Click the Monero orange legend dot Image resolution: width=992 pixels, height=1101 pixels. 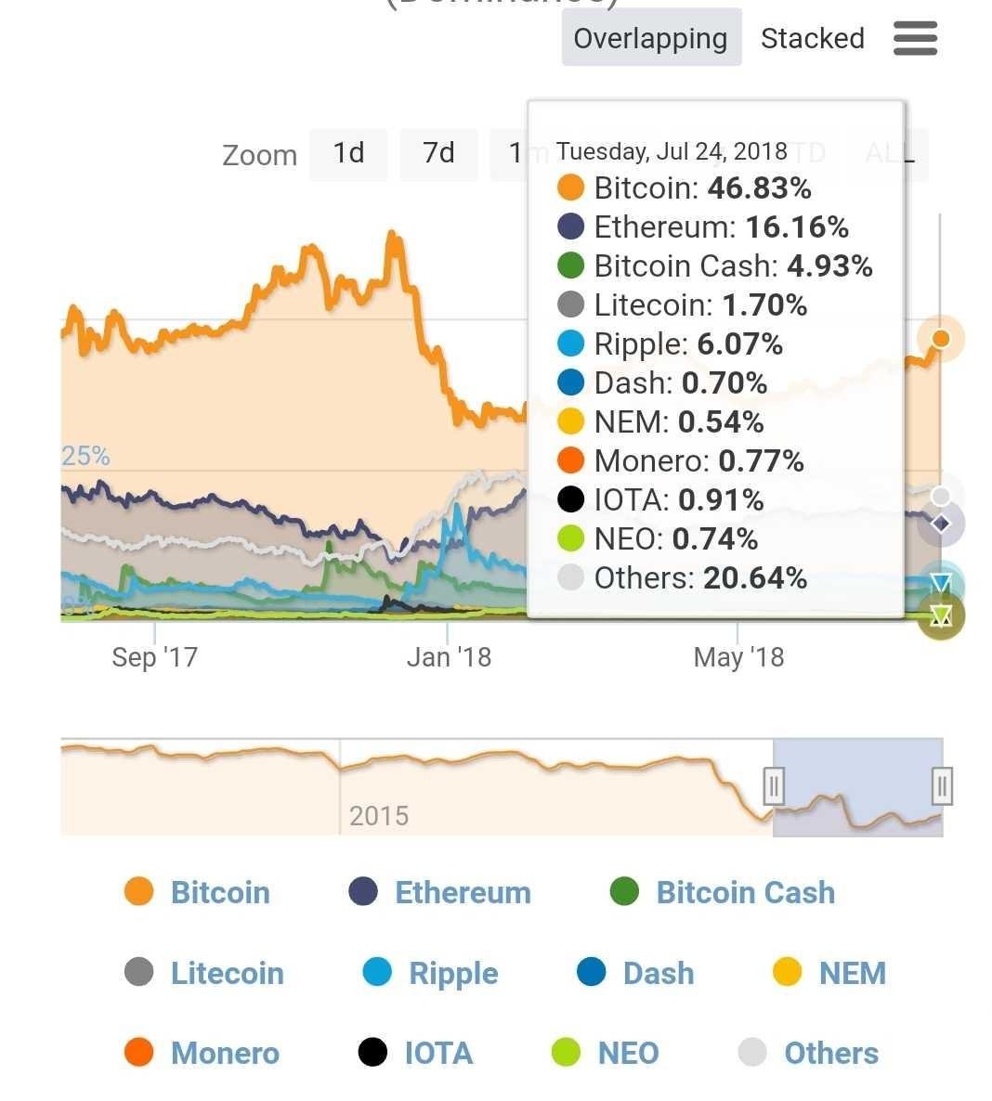tap(139, 1053)
